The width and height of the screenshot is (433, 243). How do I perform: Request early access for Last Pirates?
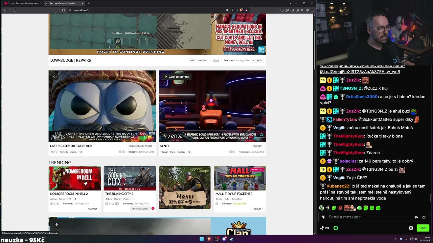140,146
